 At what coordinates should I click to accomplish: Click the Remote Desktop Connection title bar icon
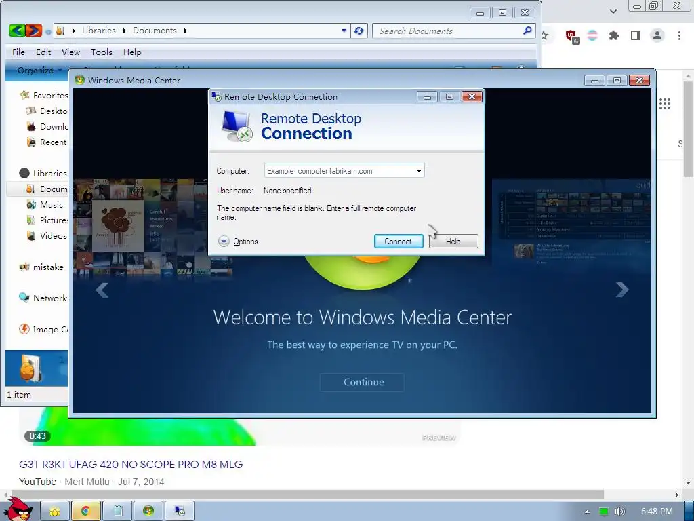click(216, 96)
